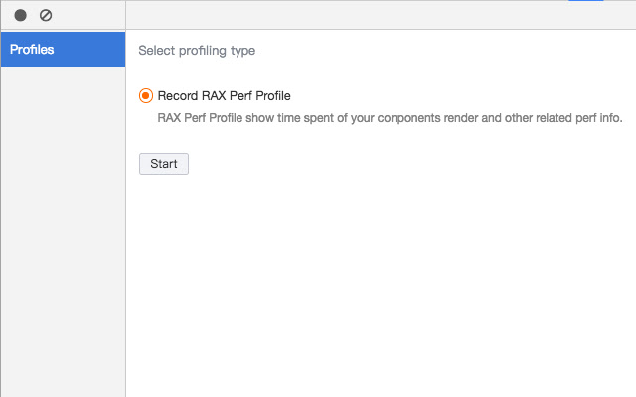Select the Profiles sidebar item
Image resolution: width=636 pixels, height=397 pixels.
click(x=64, y=50)
